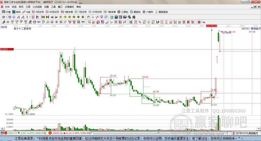Click the calendar 21 icon
The width and height of the screenshot is (261, 141).
coord(112,17)
